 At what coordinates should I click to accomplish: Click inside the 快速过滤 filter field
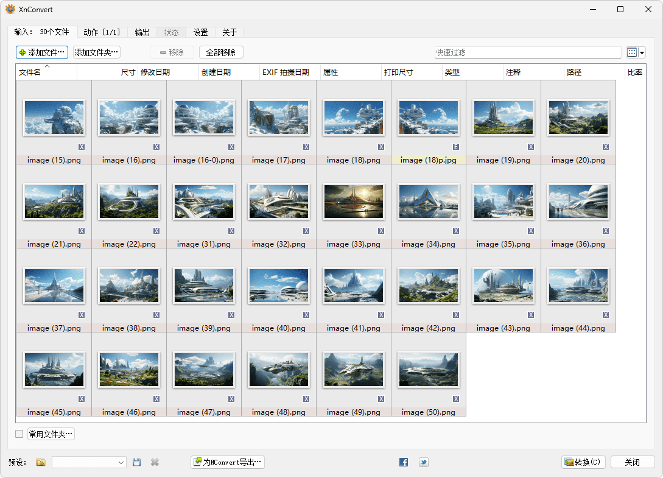tap(527, 52)
